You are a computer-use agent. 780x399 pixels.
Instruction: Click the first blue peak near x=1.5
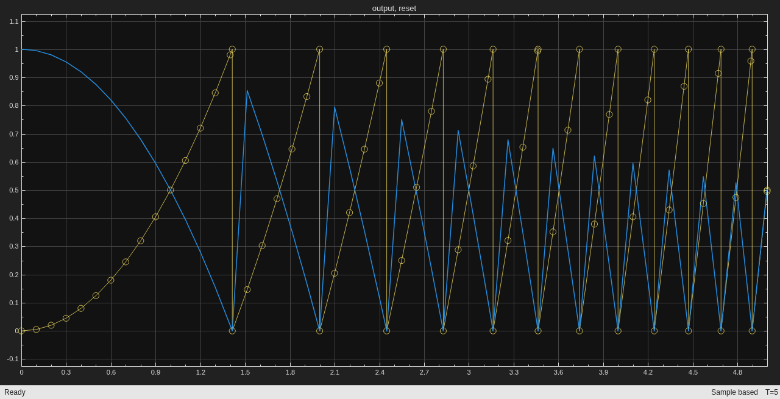click(x=247, y=90)
